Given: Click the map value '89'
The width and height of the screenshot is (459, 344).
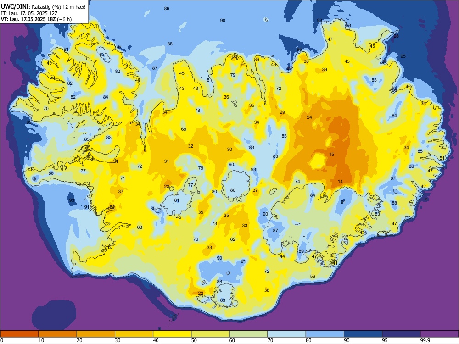Looking at the screenshot, I should [301, 251].
